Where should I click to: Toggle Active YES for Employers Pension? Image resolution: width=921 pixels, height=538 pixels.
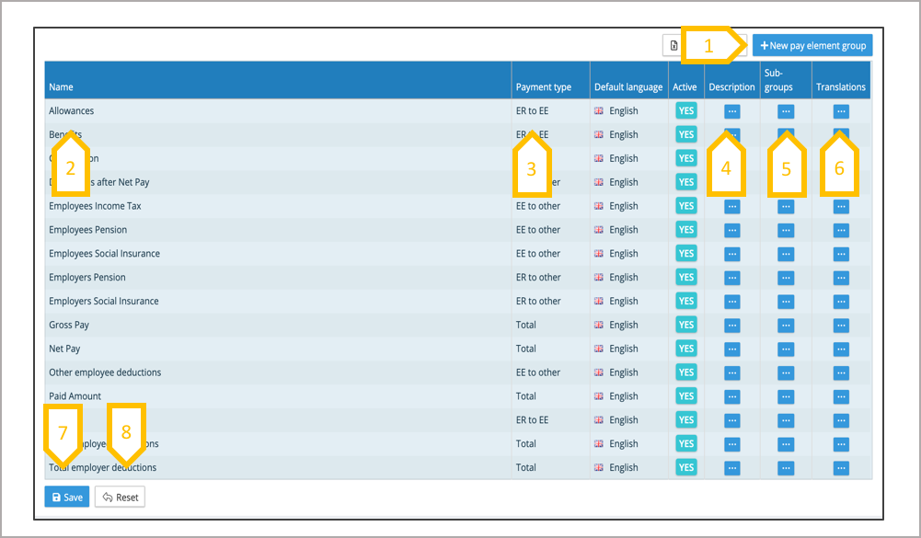coord(686,278)
